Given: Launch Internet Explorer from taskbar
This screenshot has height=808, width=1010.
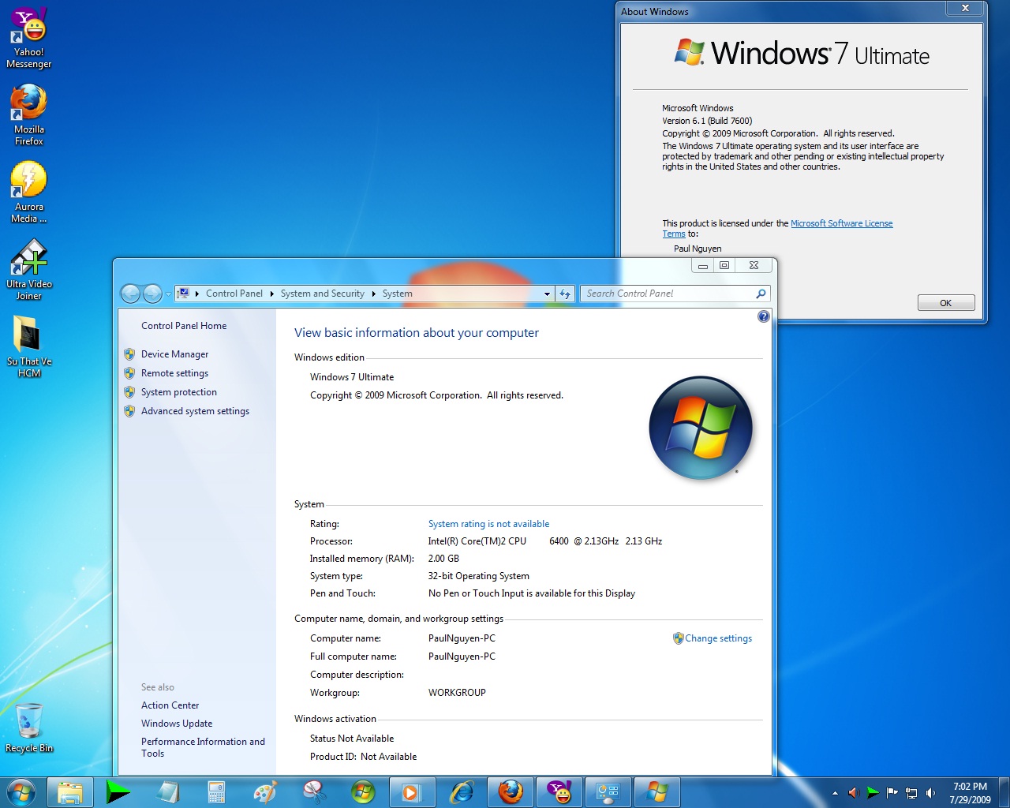Looking at the screenshot, I should (x=462, y=792).
